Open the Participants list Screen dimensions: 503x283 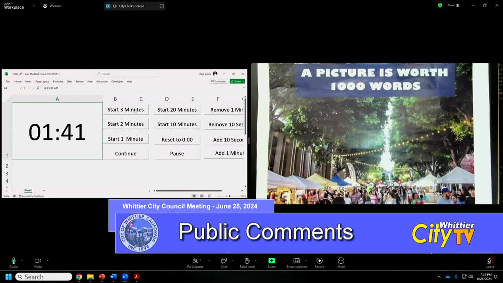(195, 261)
